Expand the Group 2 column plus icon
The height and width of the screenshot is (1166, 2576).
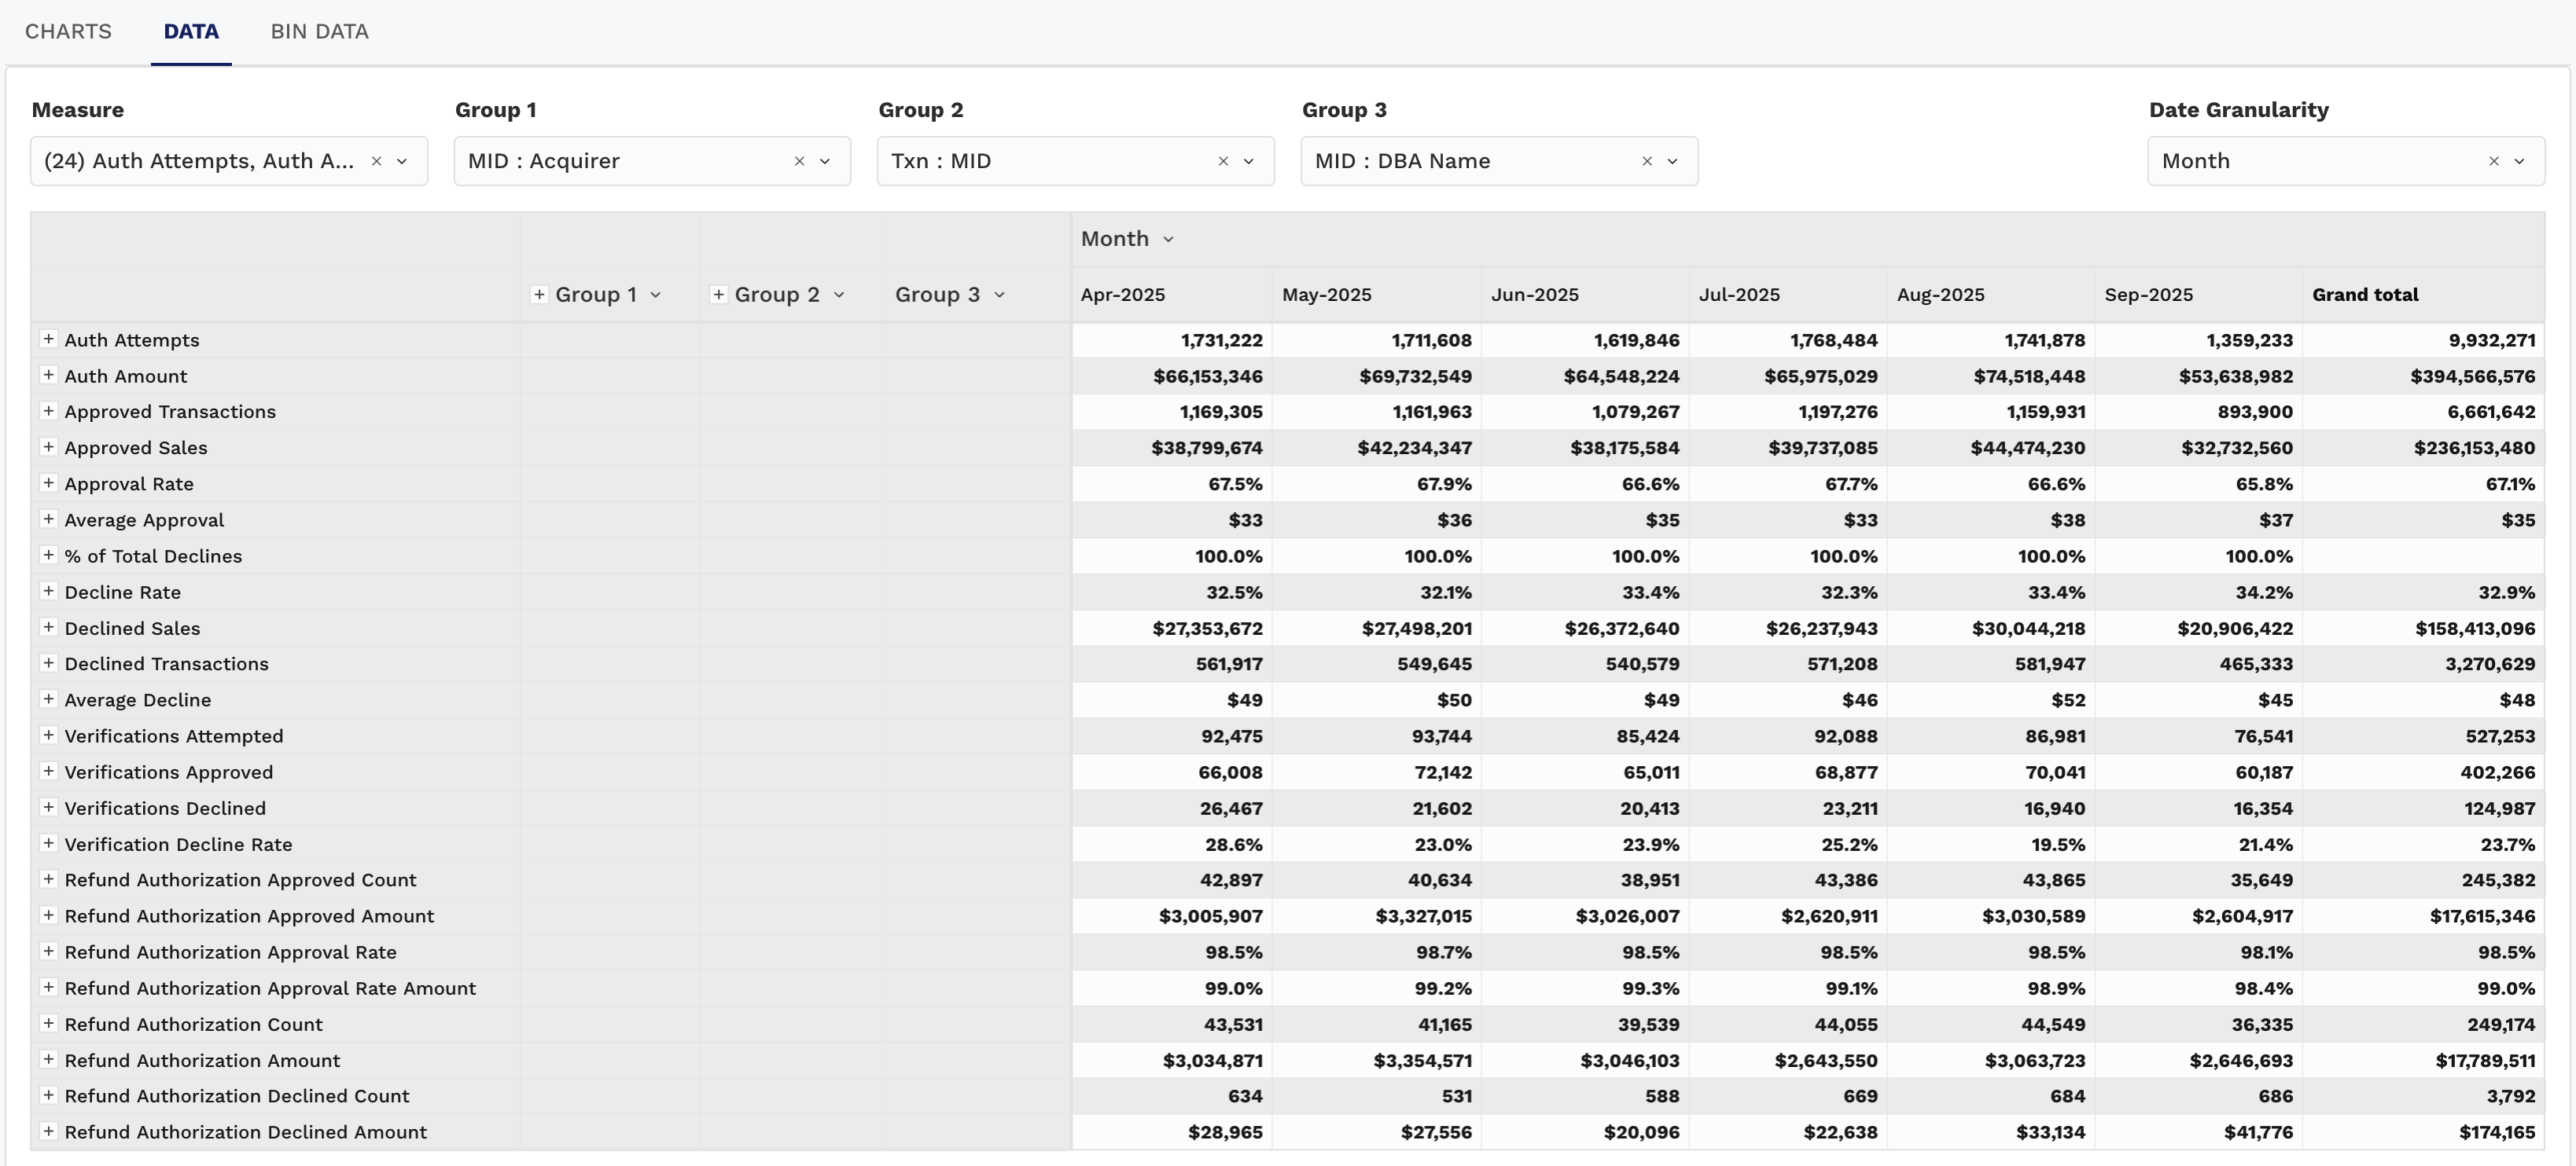tap(718, 294)
